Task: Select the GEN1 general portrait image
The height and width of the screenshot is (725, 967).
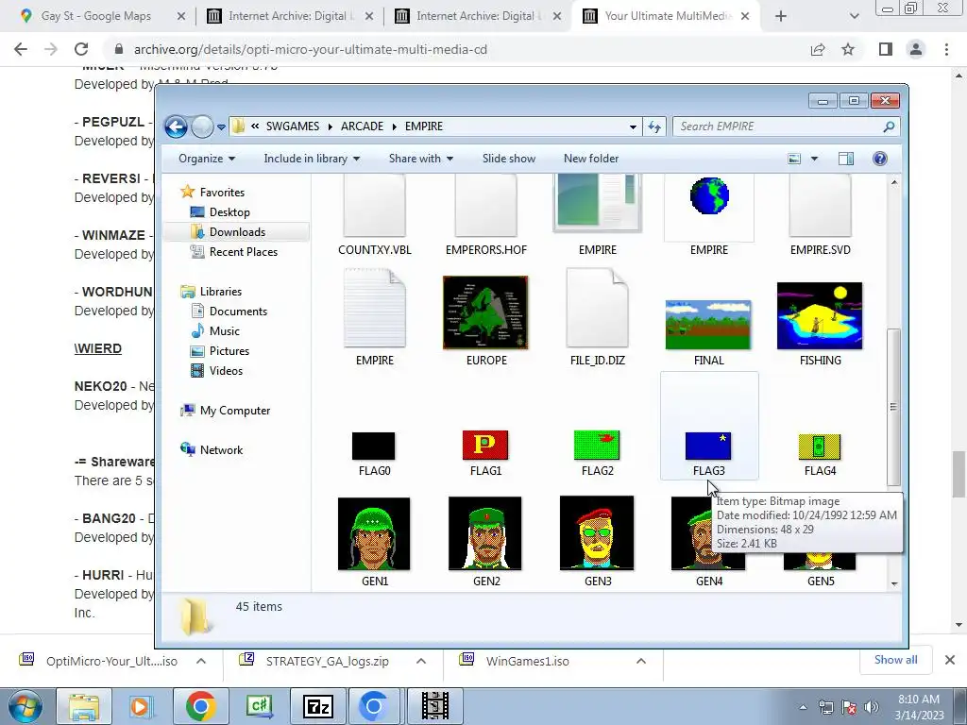Action: 374,534
